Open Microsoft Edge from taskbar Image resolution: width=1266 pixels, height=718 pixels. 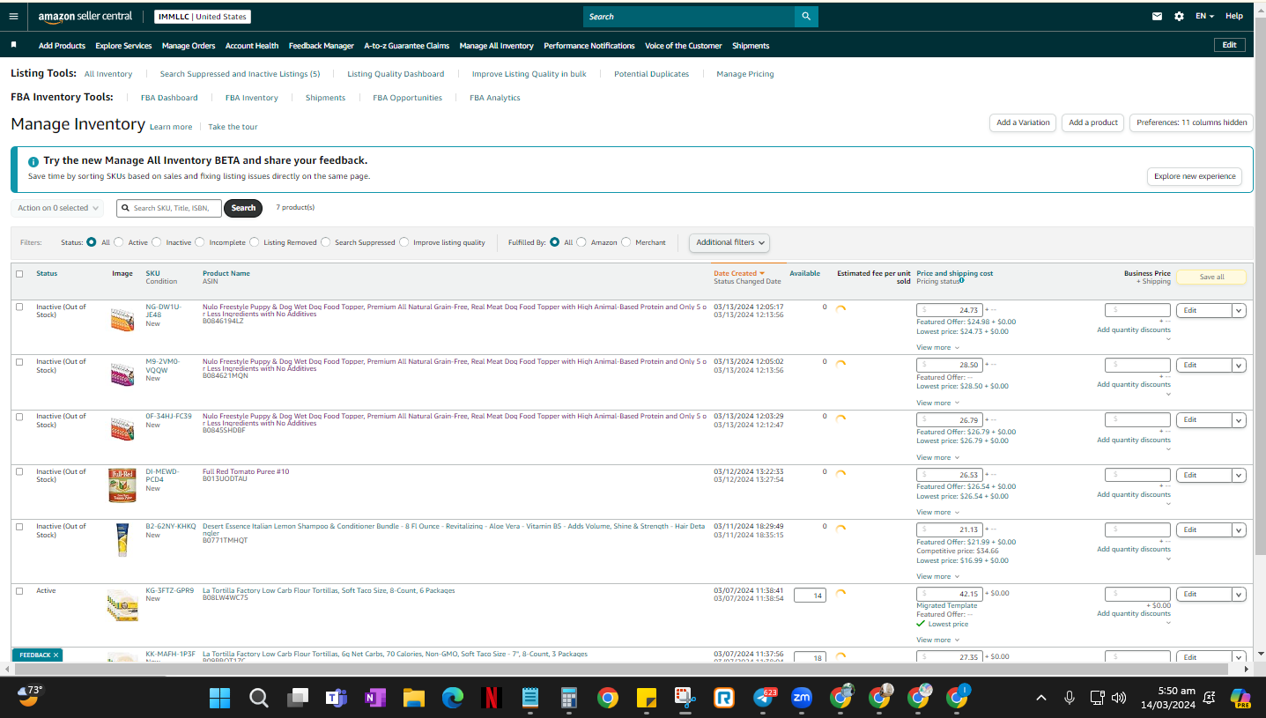pyautogui.click(x=453, y=699)
